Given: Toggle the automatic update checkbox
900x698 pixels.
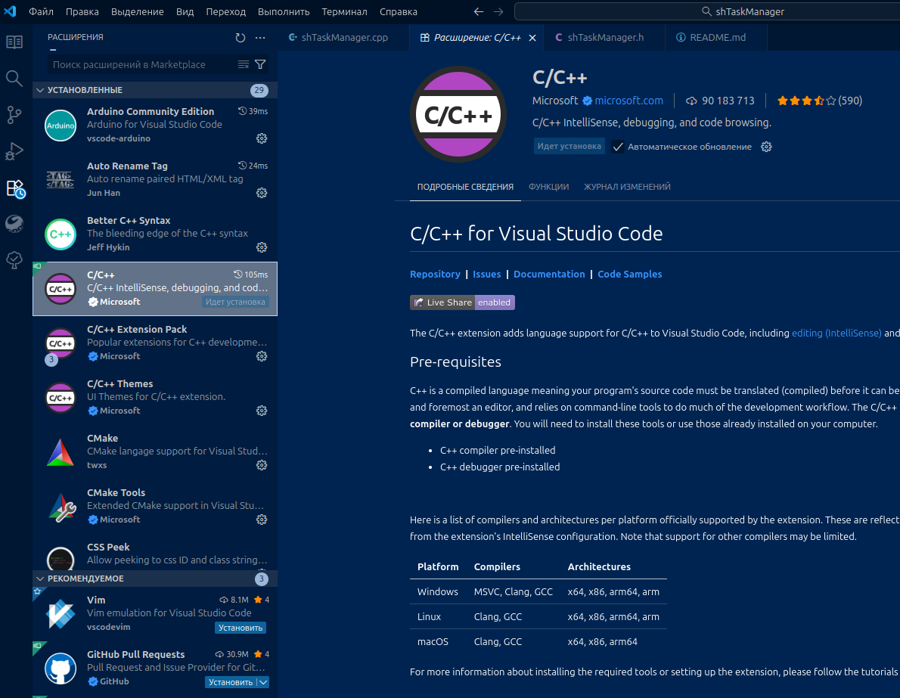Looking at the screenshot, I should pos(618,147).
